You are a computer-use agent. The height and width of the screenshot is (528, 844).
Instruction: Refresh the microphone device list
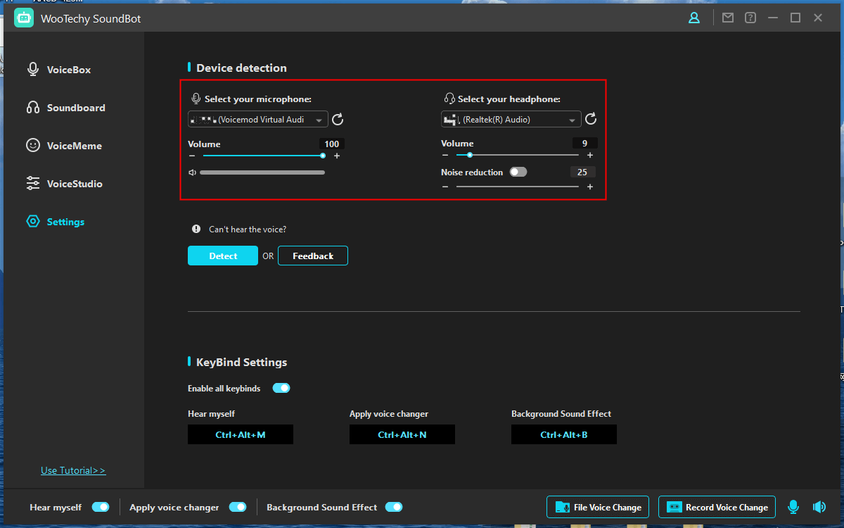(x=338, y=120)
